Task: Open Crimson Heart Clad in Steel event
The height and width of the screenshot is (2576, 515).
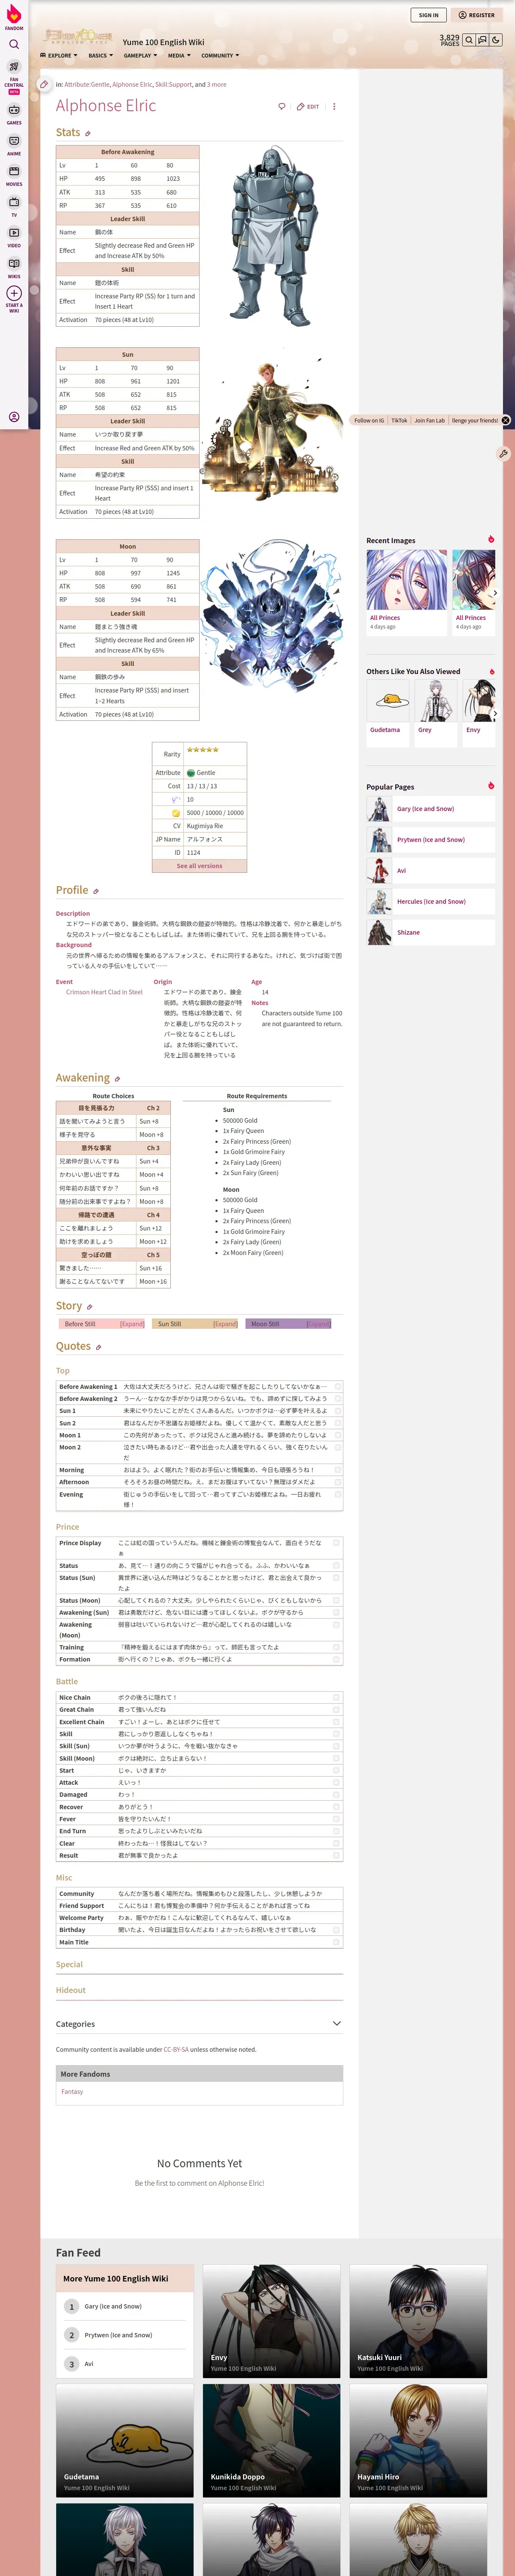Action: (104, 992)
